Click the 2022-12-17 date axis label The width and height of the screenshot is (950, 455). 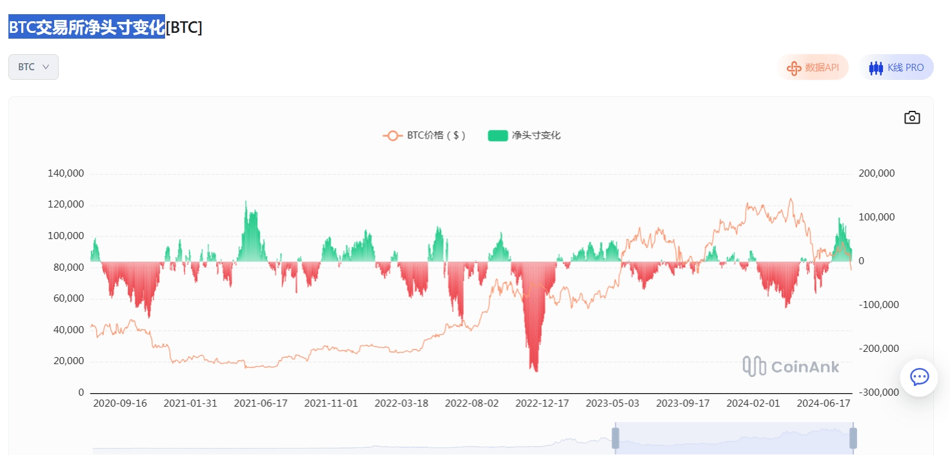(x=542, y=403)
